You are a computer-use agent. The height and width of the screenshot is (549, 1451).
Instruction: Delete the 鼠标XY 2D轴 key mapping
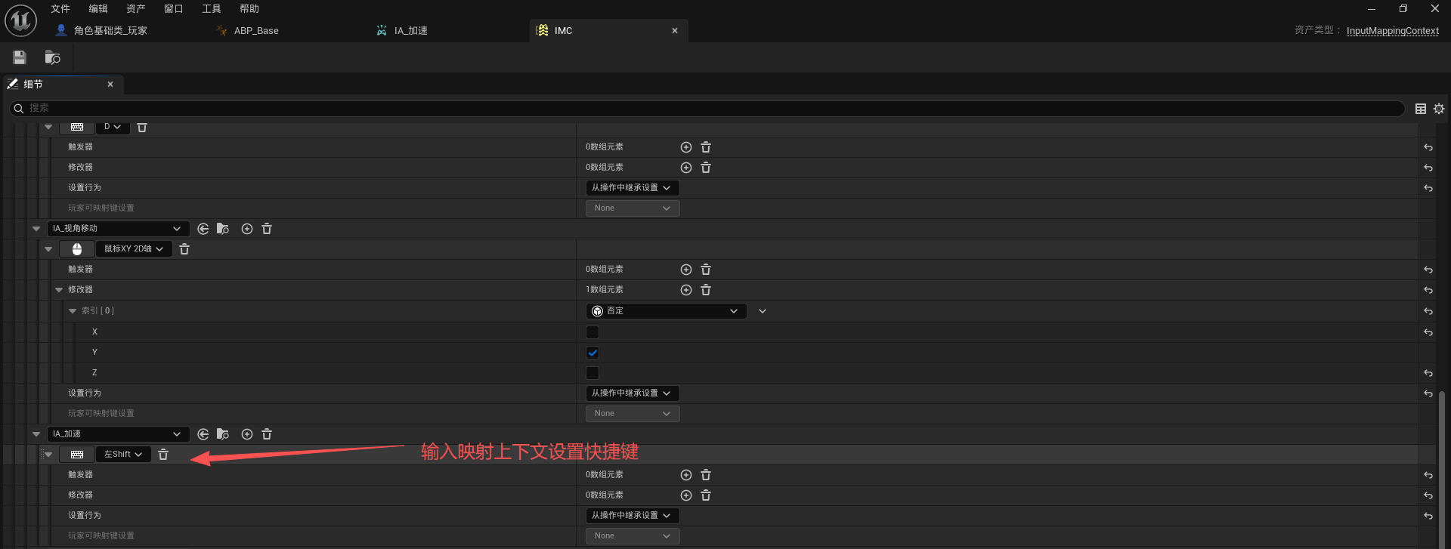click(184, 249)
